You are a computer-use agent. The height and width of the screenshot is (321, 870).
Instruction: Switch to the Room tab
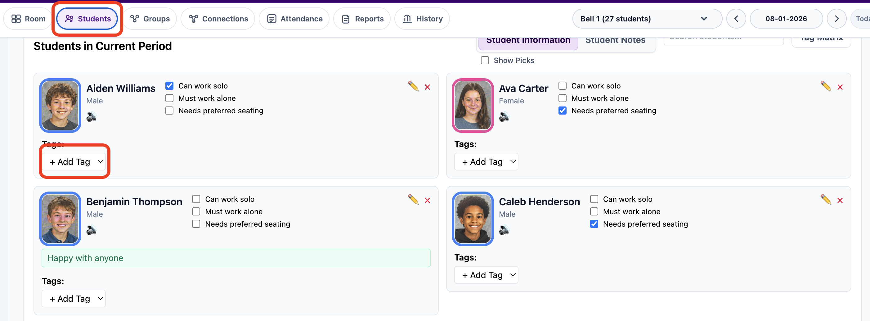click(x=28, y=19)
